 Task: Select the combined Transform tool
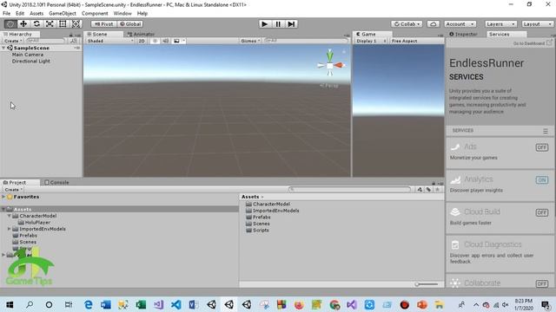point(76,23)
